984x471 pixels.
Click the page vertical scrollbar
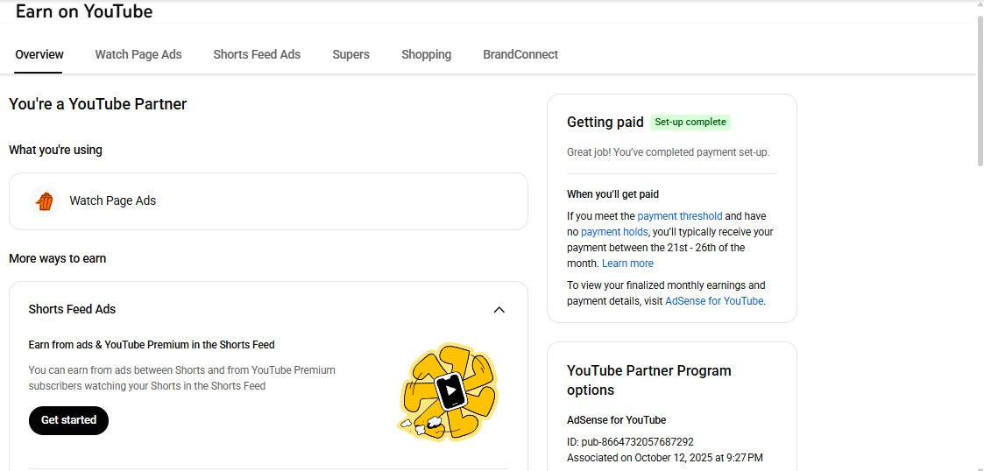(979, 89)
